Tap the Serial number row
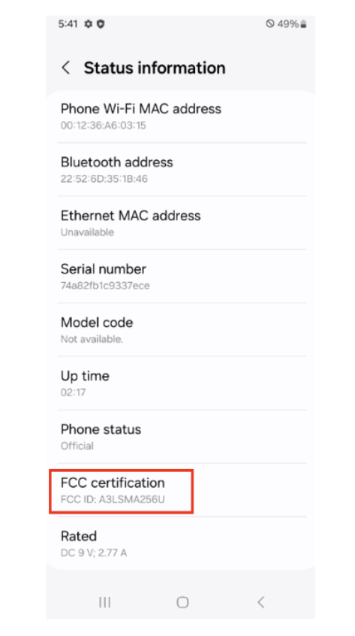The width and height of the screenshot is (355, 636). click(182, 276)
